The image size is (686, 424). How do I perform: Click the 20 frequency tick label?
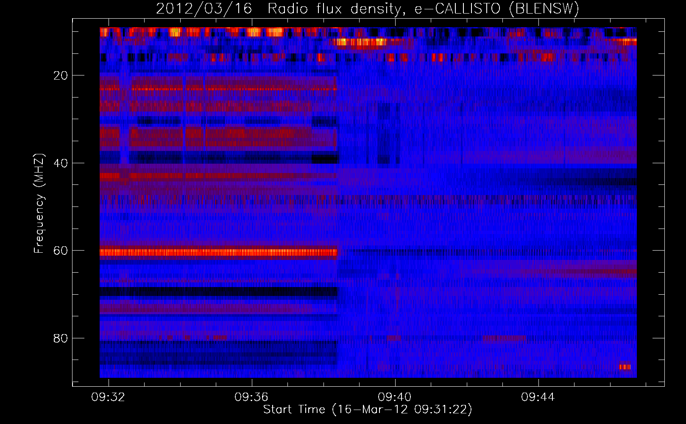point(61,75)
